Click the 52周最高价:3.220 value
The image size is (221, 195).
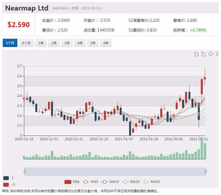tap(144, 20)
